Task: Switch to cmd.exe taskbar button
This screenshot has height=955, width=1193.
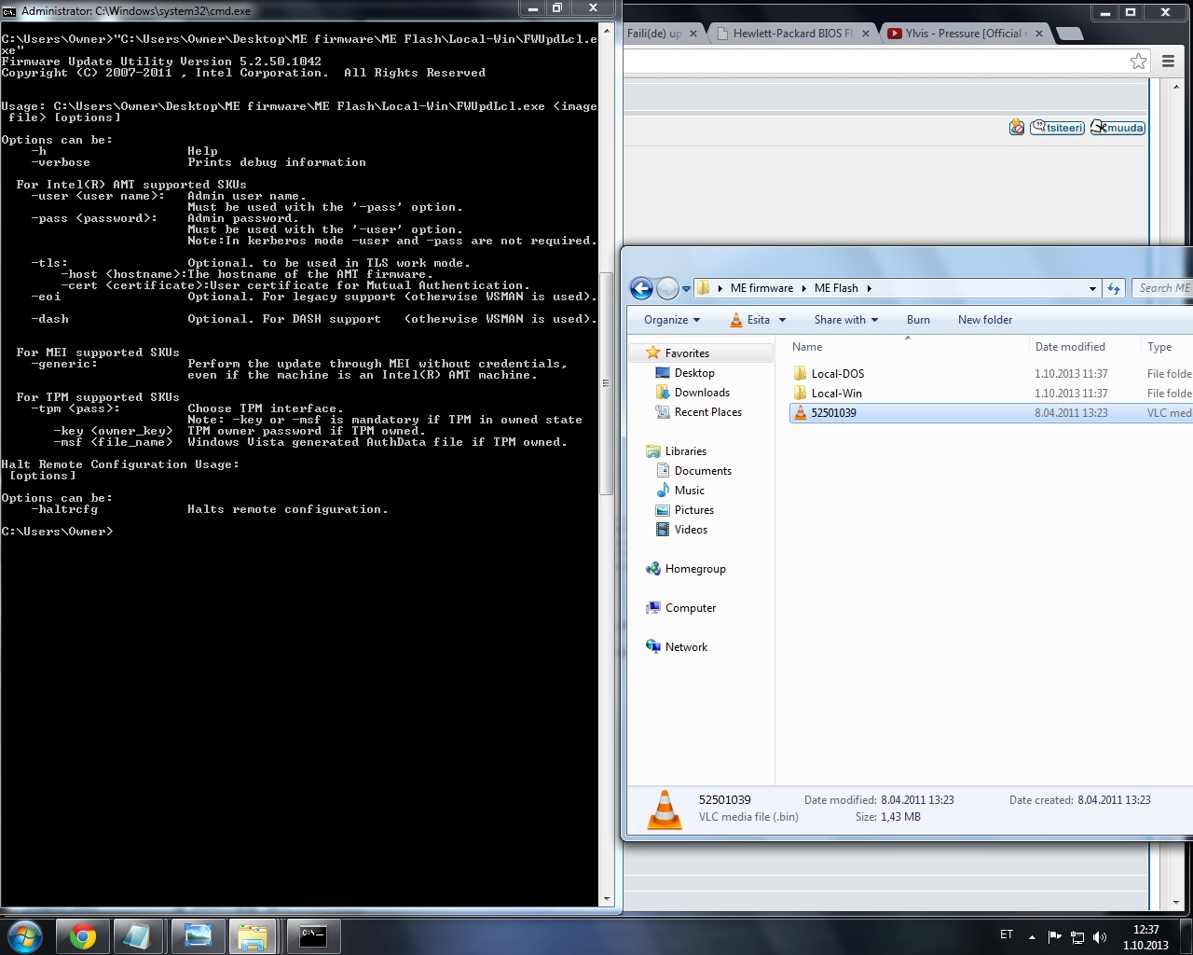Action: [313, 936]
